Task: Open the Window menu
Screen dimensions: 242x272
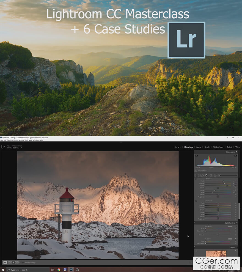Action: pyautogui.click(x=36, y=140)
